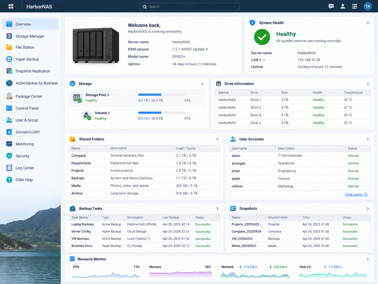Expand the Backup Tasks panel chevron
This screenshot has height=284, width=378.
pos(217,208)
